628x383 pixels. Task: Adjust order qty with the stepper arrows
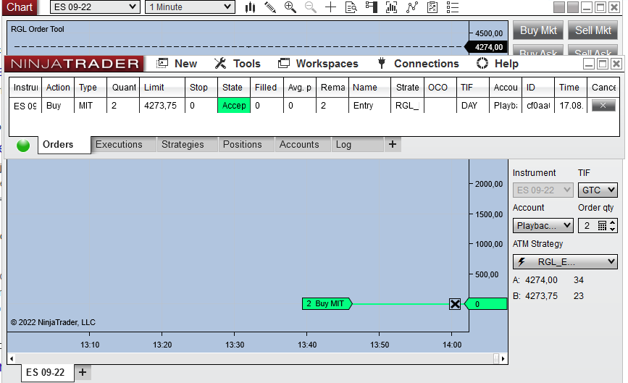(612, 226)
